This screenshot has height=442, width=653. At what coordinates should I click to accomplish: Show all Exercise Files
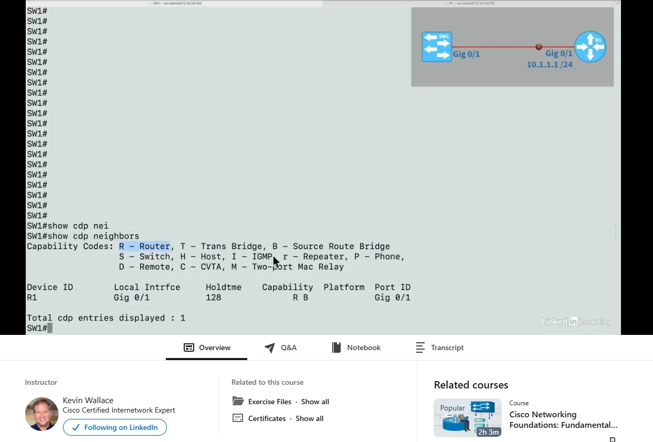315,402
